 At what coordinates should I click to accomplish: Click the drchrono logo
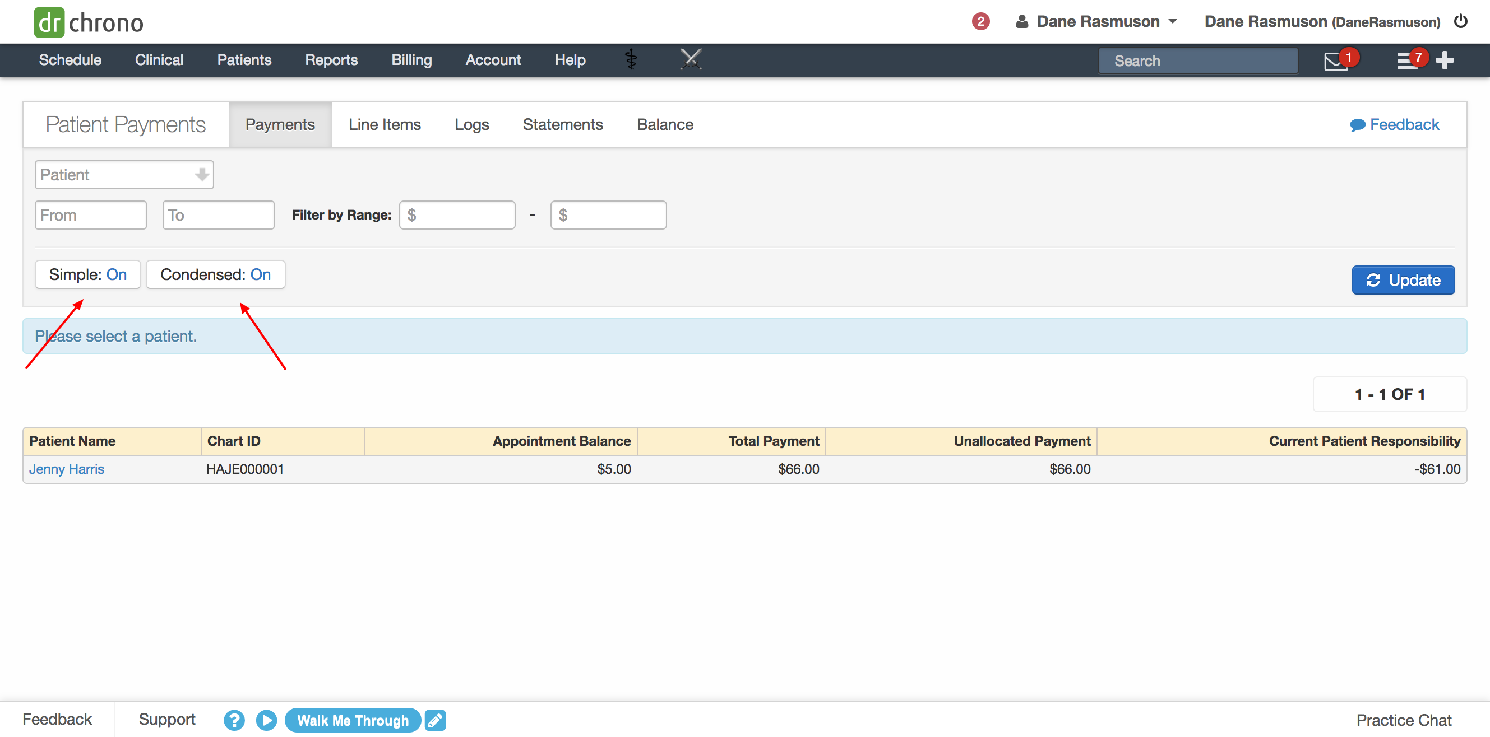[x=89, y=22]
